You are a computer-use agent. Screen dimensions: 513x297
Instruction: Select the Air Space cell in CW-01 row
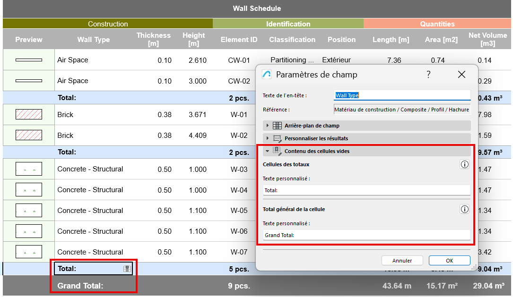[x=73, y=60]
